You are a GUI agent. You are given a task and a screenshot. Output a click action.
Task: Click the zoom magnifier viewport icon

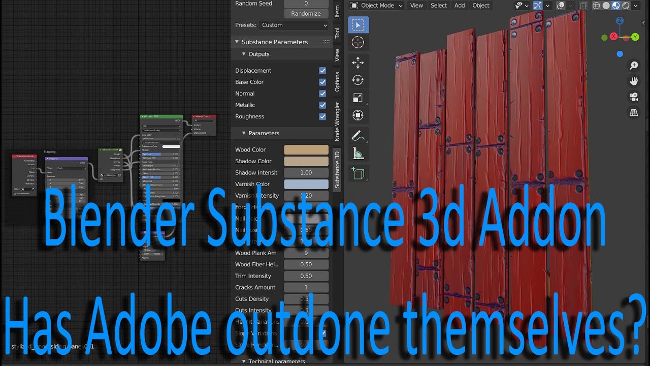634,65
